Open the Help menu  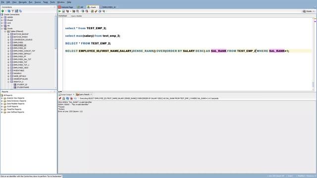69,2
